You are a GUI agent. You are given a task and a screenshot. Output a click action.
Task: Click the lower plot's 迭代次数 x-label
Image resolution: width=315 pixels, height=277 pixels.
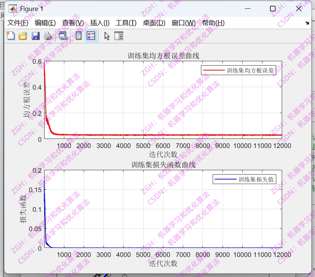tap(163, 263)
